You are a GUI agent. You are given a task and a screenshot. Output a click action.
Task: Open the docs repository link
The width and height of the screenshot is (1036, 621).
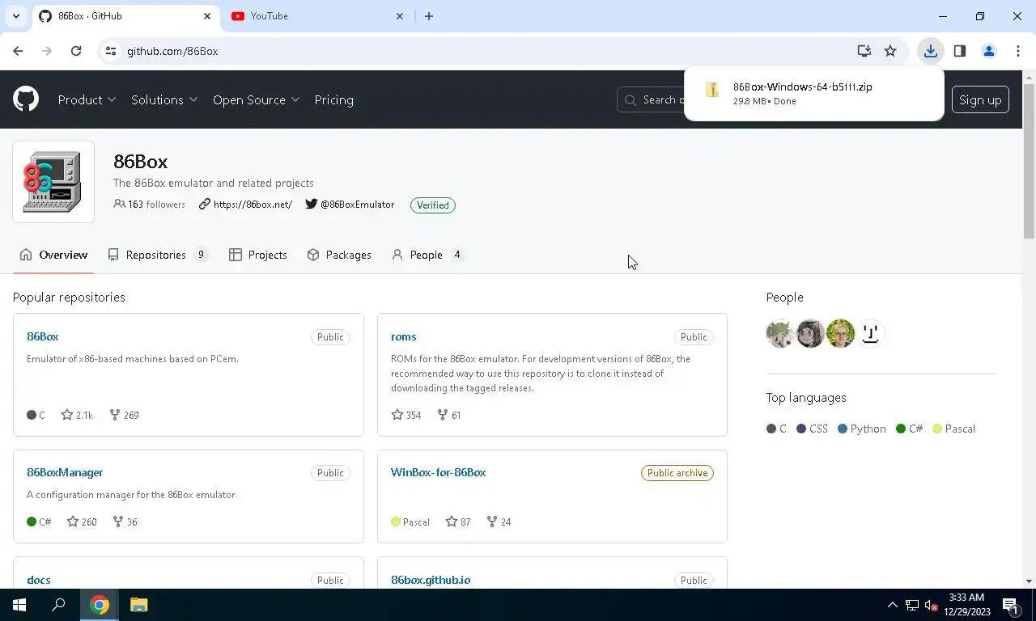click(x=39, y=580)
